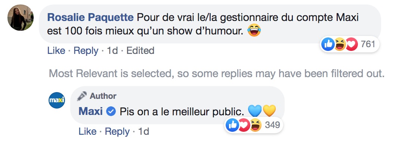Open Rosalie Paquette's profile name link
Viewport: 405px width, 146px height.
tap(90, 18)
